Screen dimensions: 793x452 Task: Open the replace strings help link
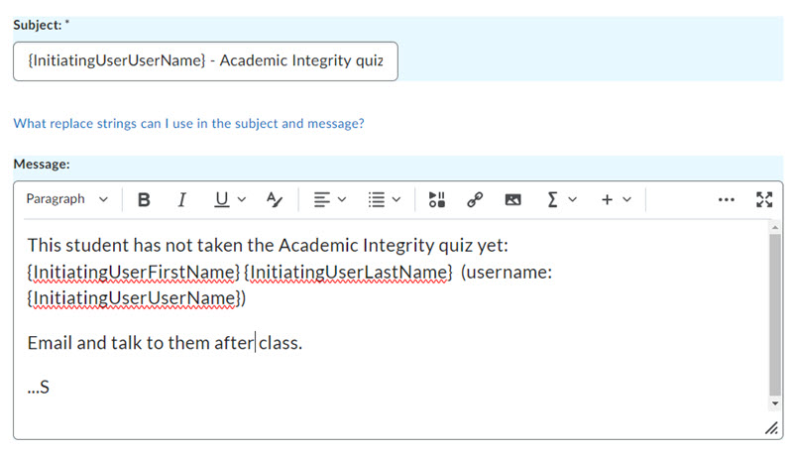[x=188, y=124]
